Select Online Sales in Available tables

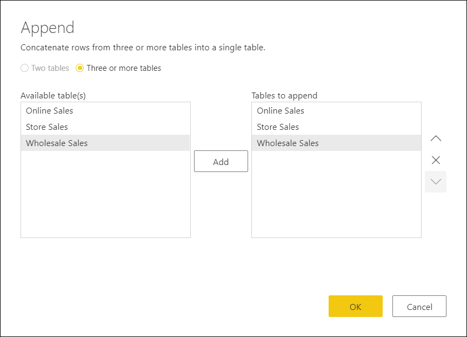click(49, 111)
